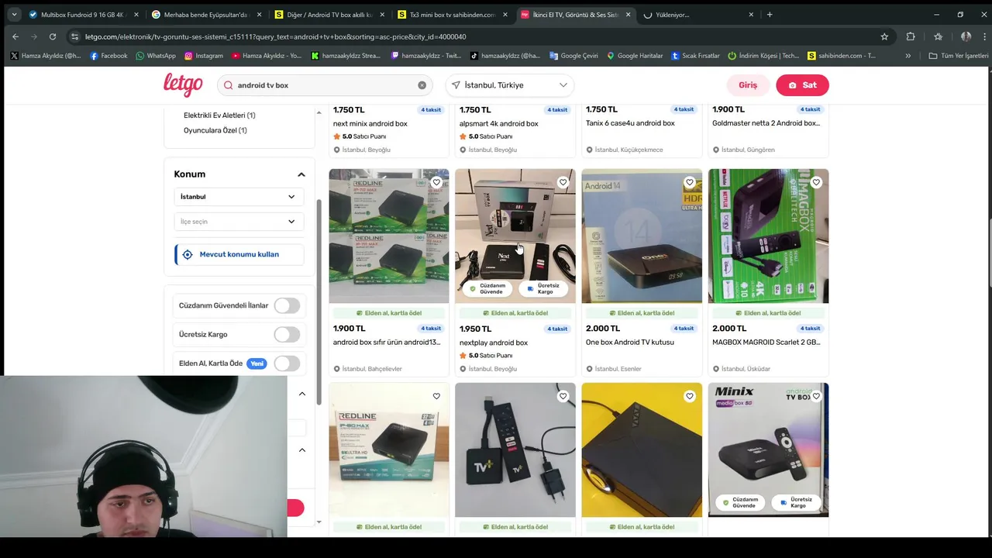Open the Redline stacked boxes listing photo

389,236
